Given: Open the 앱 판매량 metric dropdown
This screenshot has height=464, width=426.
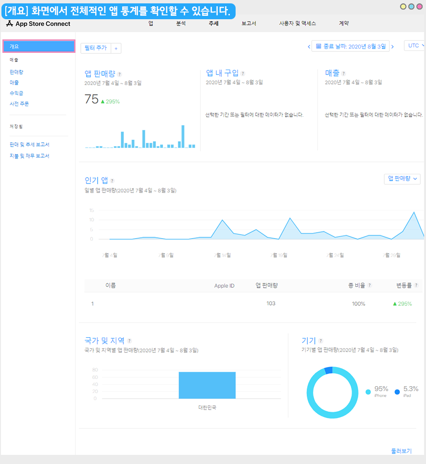Looking at the screenshot, I should point(402,179).
